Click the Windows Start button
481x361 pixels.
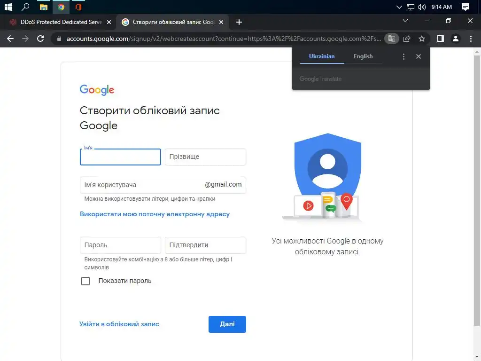(x=8, y=7)
